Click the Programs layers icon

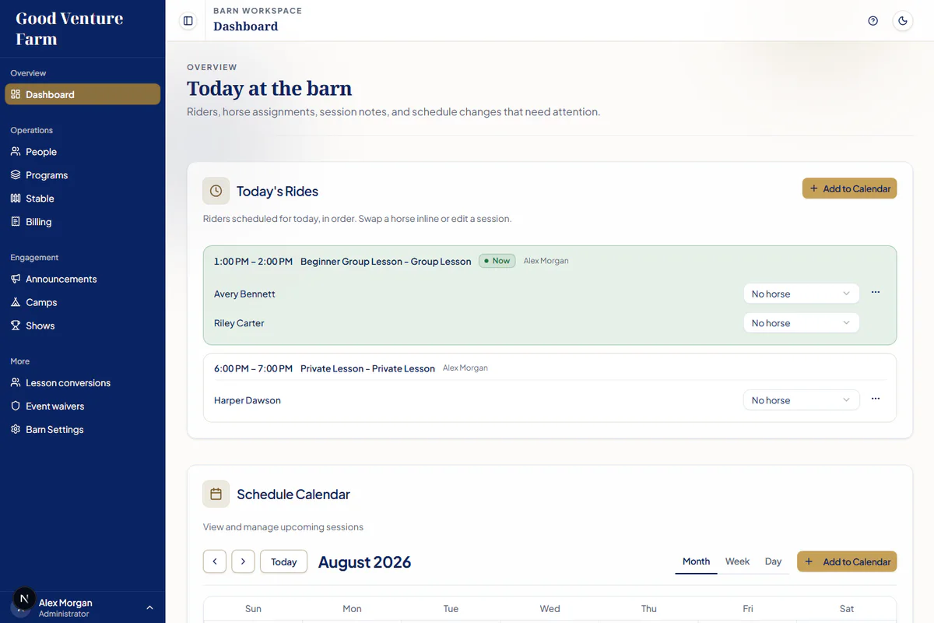[x=16, y=175]
